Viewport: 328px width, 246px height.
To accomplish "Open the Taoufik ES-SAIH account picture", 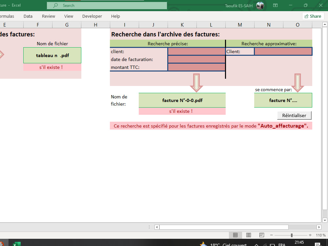I will point(260,5).
